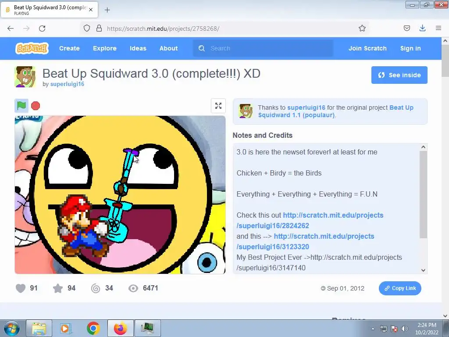Viewport: 449px width, 337px height.
Task: Bookmark this page with the star icon
Action: [362, 28]
